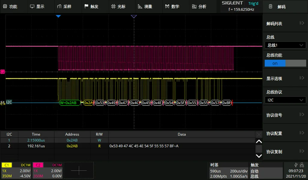Expand the 协议配置 submenu
The width and height of the screenshot is (308, 180).
click(x=285, y=133)
